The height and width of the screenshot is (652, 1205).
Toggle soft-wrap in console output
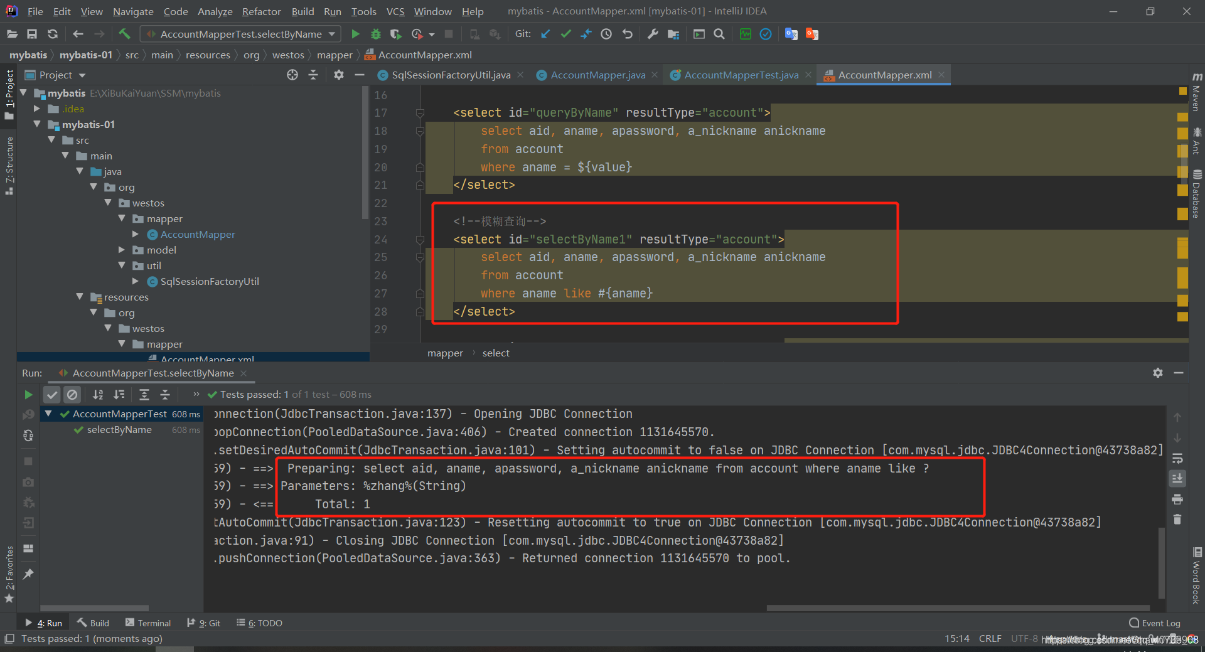tap(1177, 458)
